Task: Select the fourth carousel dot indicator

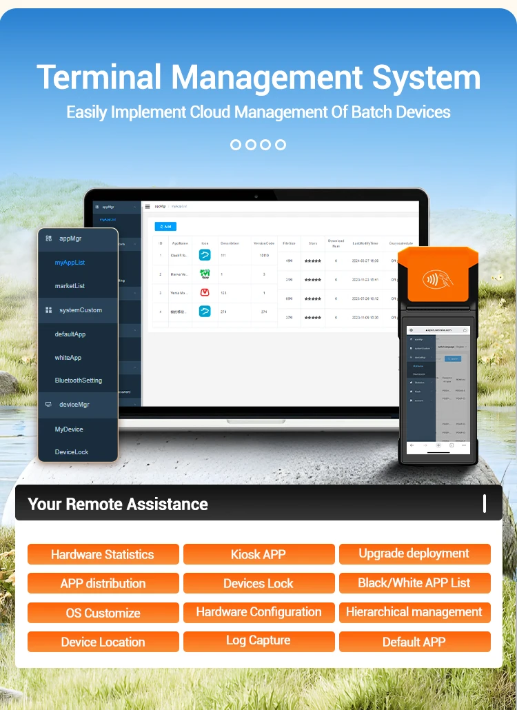Action: pos(281,145)
